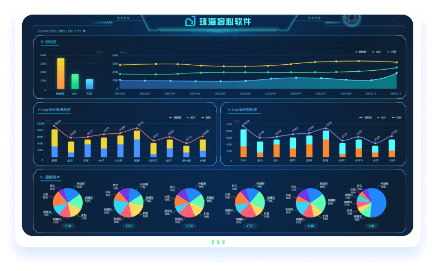This screenshot has height=271, width=436.
Task: Click the 9250 data label in 业务员 chart
Action: point(58,123)
